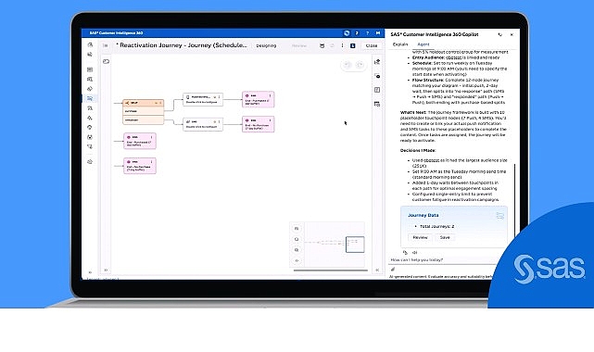Open the node palette icon at canvas corner

[x=106, y=61]
